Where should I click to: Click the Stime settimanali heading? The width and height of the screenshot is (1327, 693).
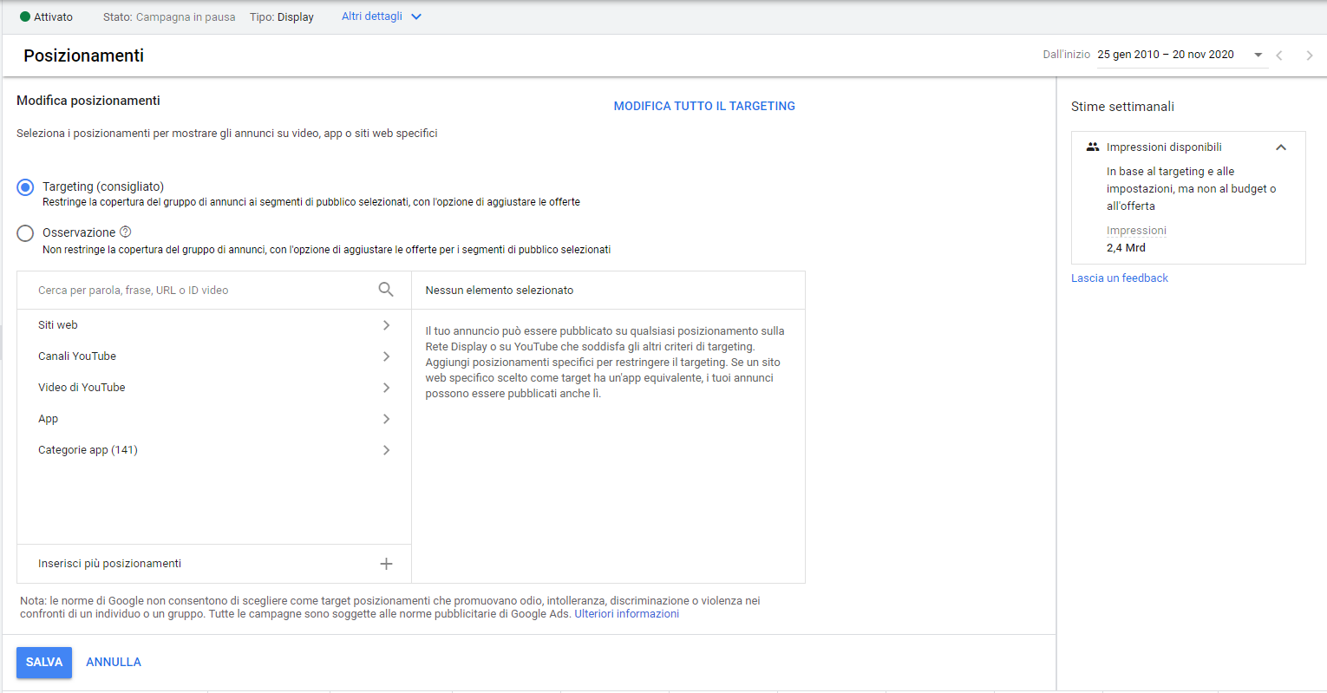click(x=1122, y=107)
